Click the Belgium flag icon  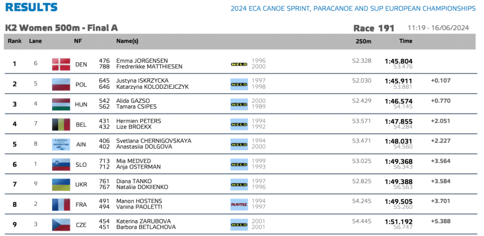61,125
